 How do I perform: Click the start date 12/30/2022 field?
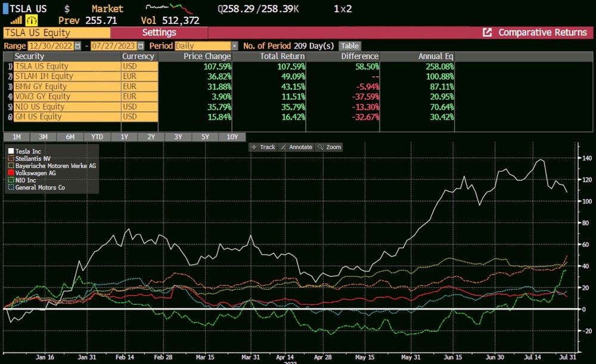[51, 46]
